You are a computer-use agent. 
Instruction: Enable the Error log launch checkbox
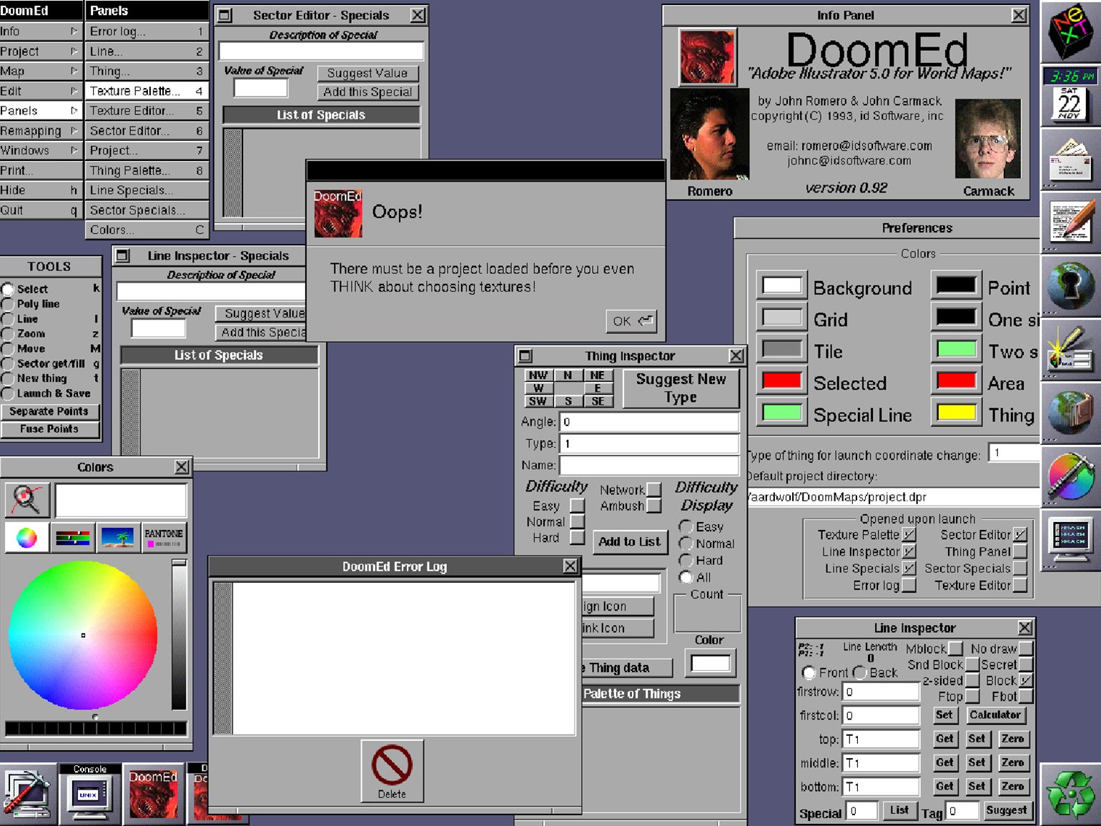(909, 586)
